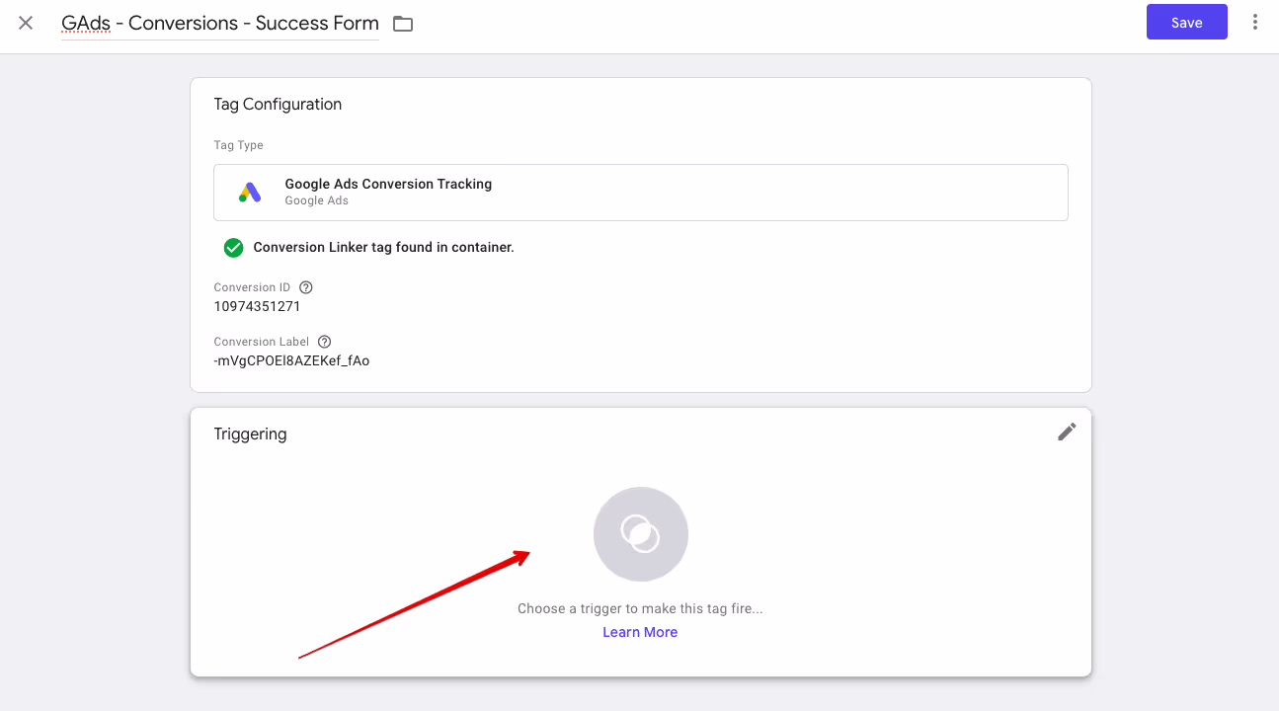The image size is (1279, 711).
Task: Save the tag
Action: tap(1186, 23)
